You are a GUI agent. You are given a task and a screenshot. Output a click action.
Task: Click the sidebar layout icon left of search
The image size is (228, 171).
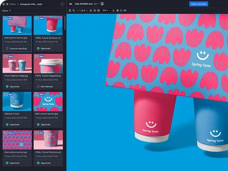70,11
